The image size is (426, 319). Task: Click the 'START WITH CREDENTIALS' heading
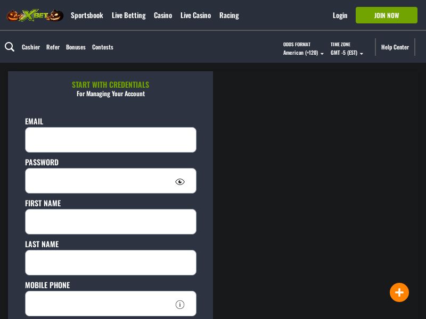click(x=111, y=85)
